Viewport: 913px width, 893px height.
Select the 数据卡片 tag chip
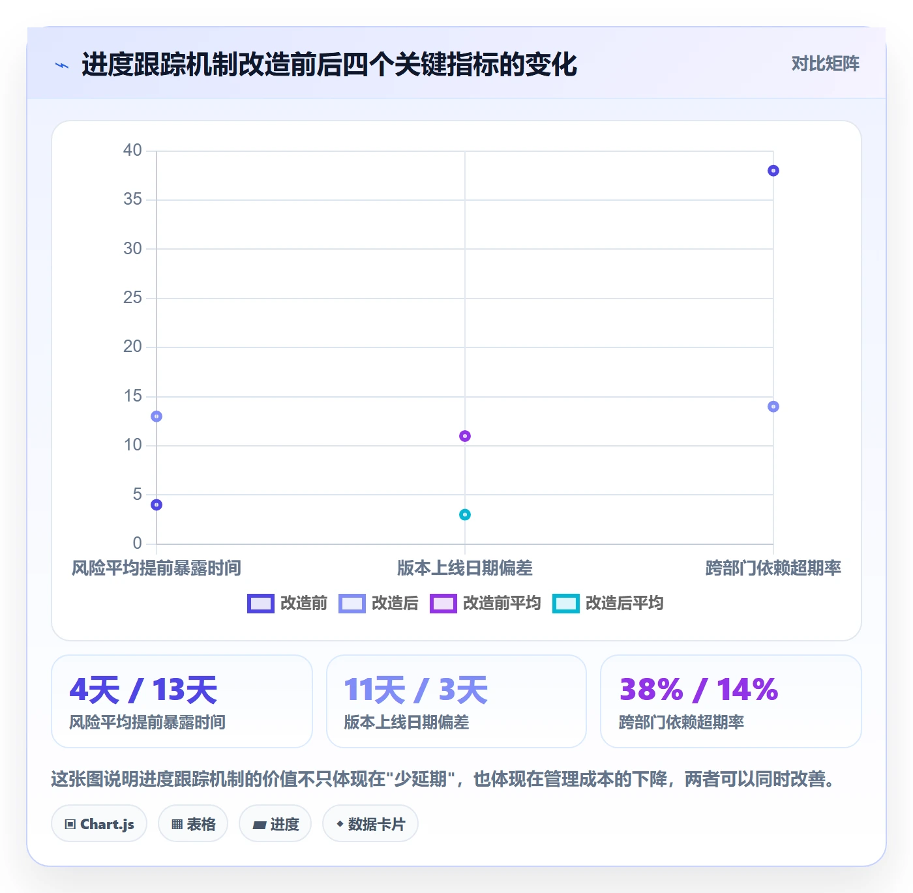pyautogui.click(x=370, y=824)
